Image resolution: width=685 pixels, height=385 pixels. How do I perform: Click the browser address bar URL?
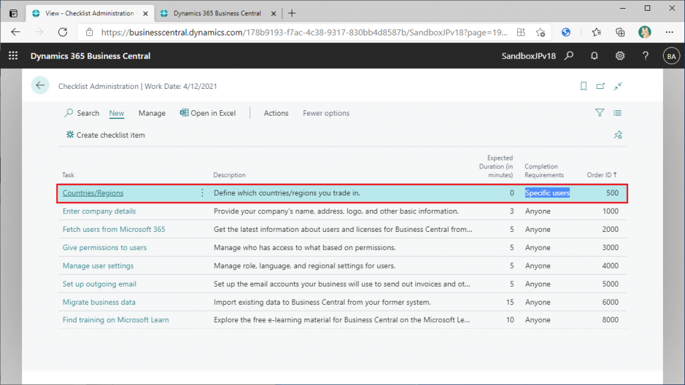(x=304, y=32)
